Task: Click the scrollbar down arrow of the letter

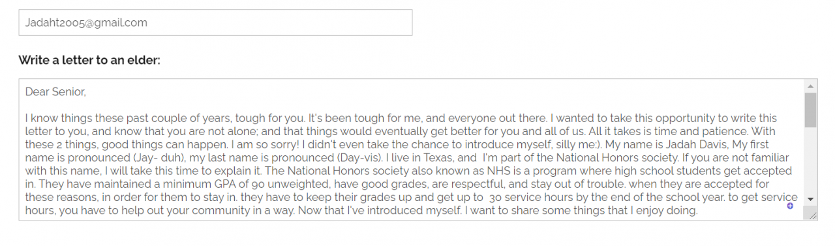Action: coord(811,198)
